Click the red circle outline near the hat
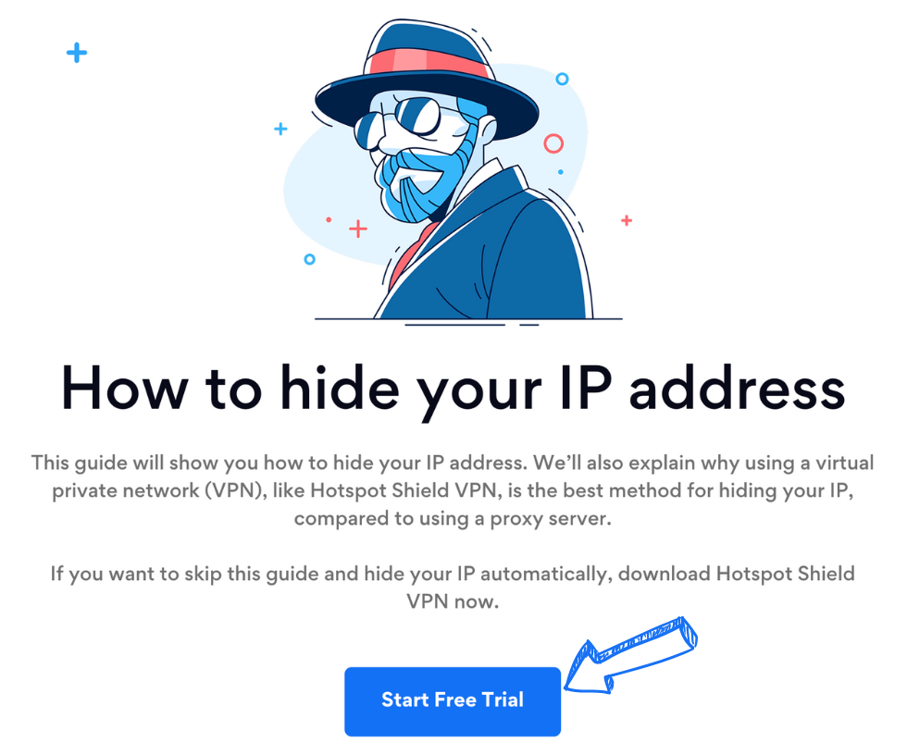Viewport: 907px width, 755px height. coord(553,143)
